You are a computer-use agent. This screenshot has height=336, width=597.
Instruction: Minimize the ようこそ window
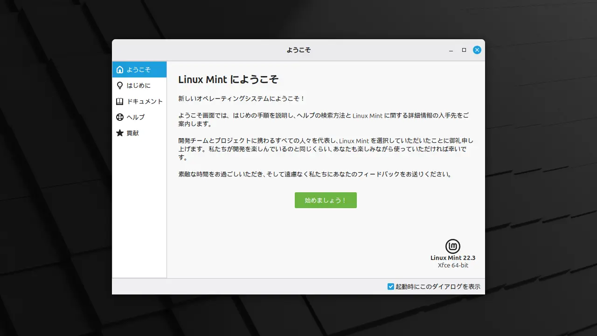pos(451,50)
